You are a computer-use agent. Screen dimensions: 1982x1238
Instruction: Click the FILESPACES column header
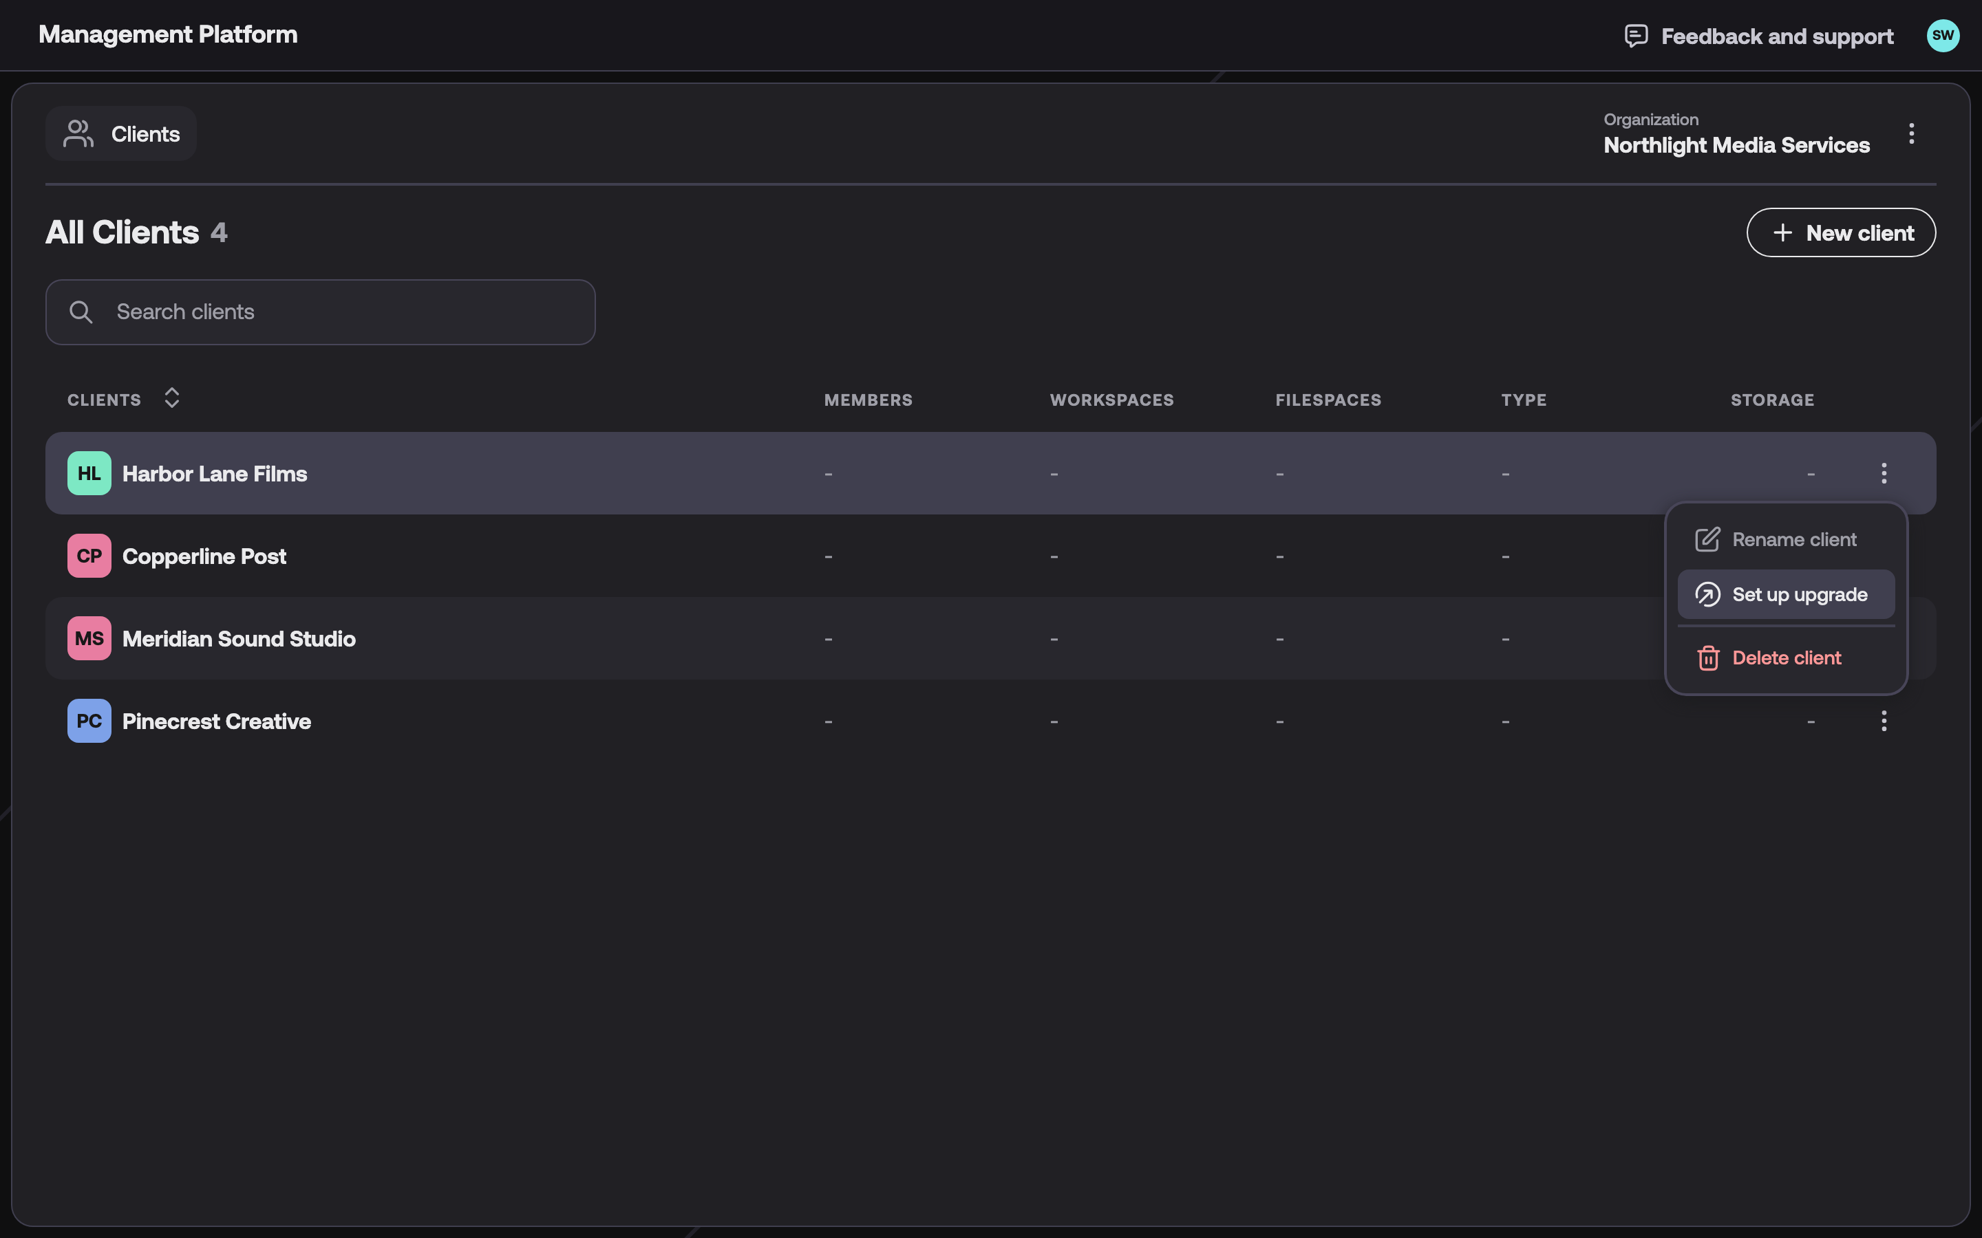tap(1328, 400)
